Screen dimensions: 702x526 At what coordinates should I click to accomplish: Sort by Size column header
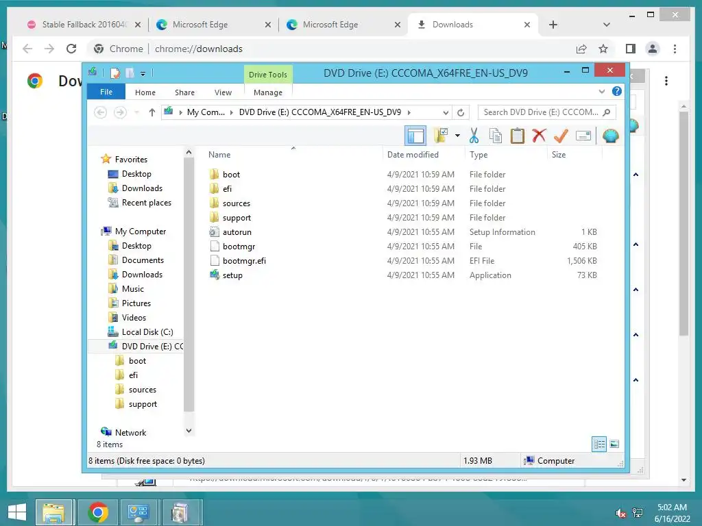[559, 155]
